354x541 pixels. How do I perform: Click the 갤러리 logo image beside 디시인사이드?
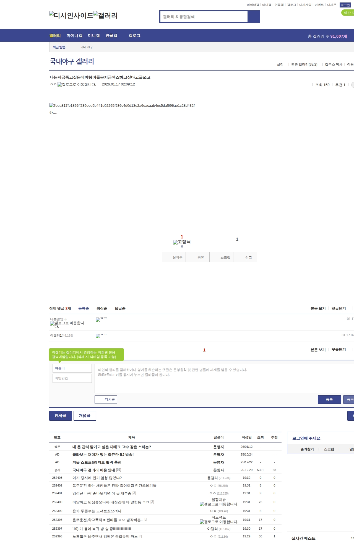coord(106,15)
